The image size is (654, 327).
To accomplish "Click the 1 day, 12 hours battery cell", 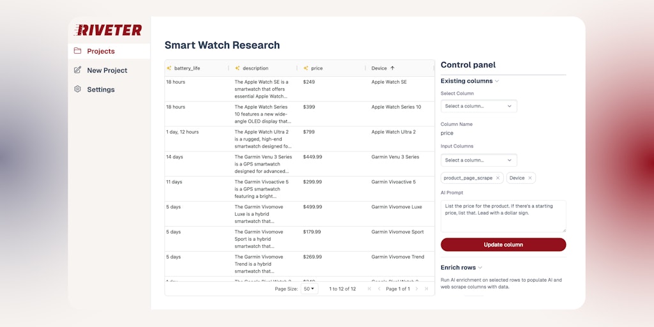I will (x=182, y=132).
